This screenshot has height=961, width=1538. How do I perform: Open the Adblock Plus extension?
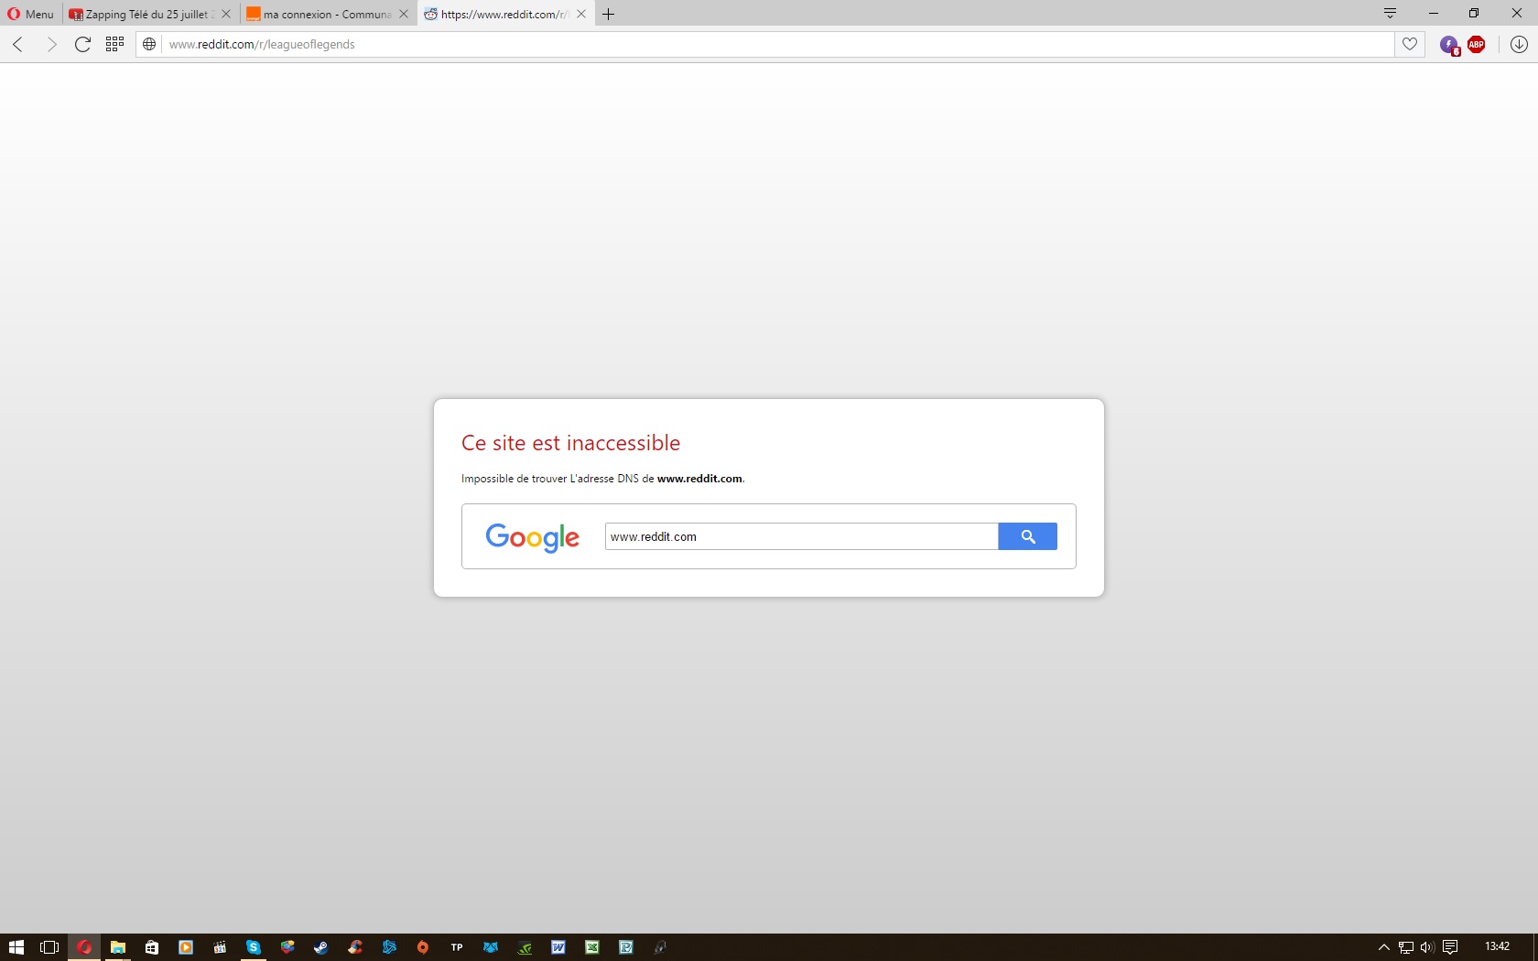point(1476,44)
